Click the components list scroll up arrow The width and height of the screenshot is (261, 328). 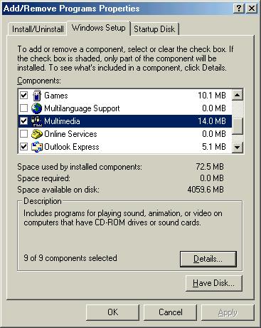pos(238,95)
